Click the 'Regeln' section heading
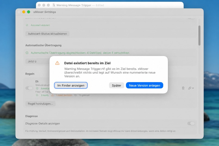The width and height of the screenshot is (219, 146). [30, 74]
